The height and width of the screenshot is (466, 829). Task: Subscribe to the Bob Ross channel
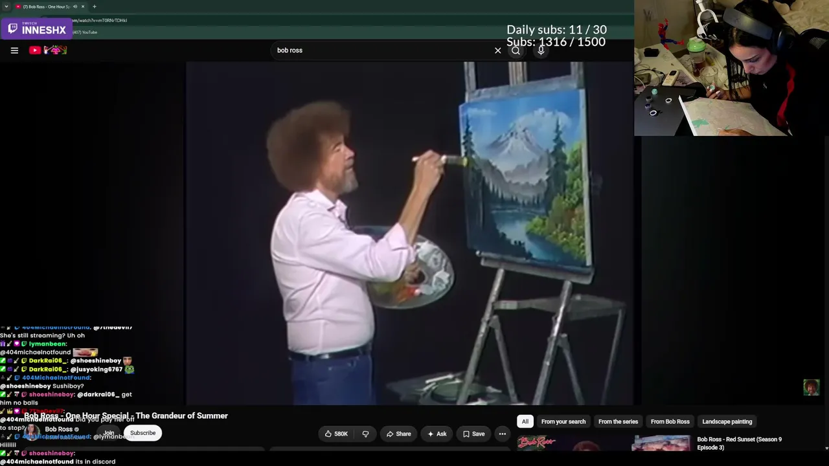(x=142, y=433)
